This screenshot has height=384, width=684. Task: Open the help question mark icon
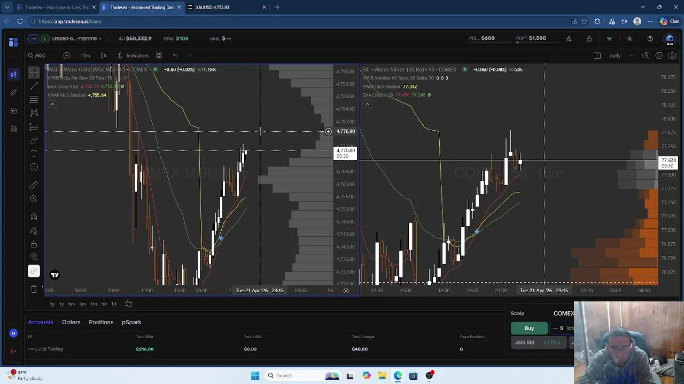click(650, 38)
